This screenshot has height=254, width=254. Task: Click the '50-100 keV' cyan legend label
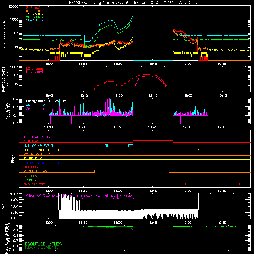click(x=36, y=20)
